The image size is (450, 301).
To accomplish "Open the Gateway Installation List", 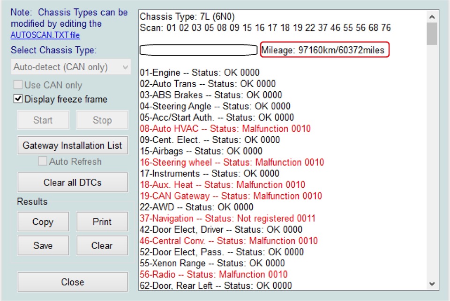I will coord(73,145).
